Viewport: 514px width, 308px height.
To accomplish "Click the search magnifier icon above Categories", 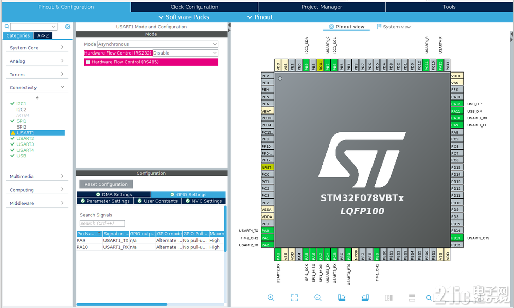I will pos(7,27).
